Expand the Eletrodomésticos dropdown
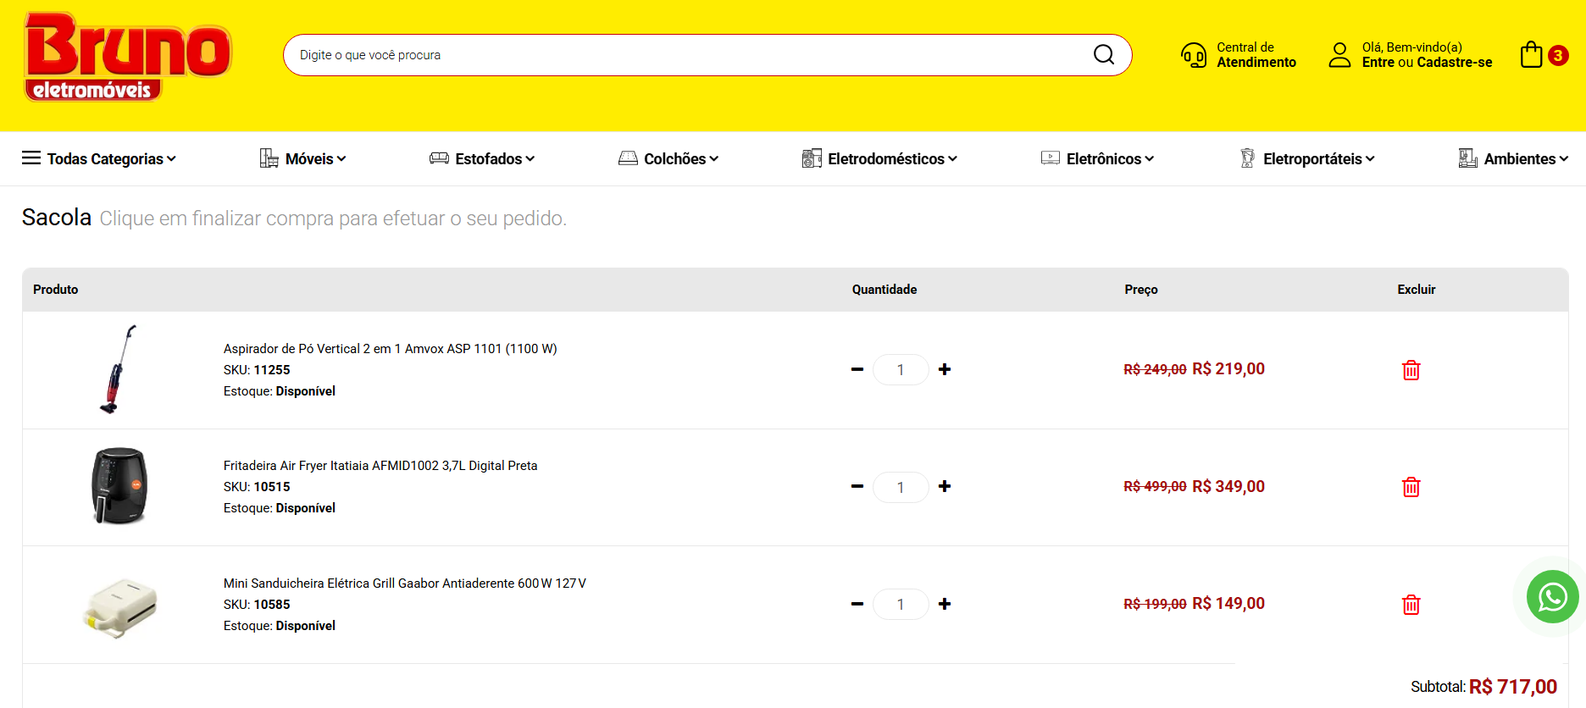The width and height of the screenshot is (1586, 708). (880, 159)
